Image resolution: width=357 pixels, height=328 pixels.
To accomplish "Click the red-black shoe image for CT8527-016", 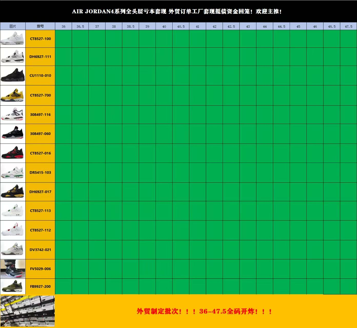I will tap(13, 153).
